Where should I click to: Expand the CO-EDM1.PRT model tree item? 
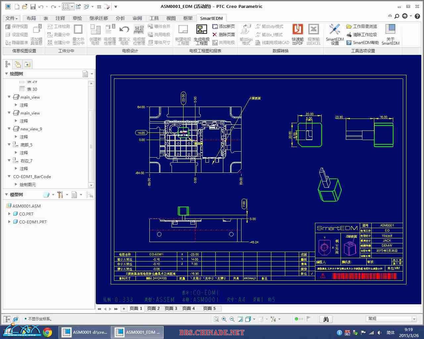pos(9,222)
